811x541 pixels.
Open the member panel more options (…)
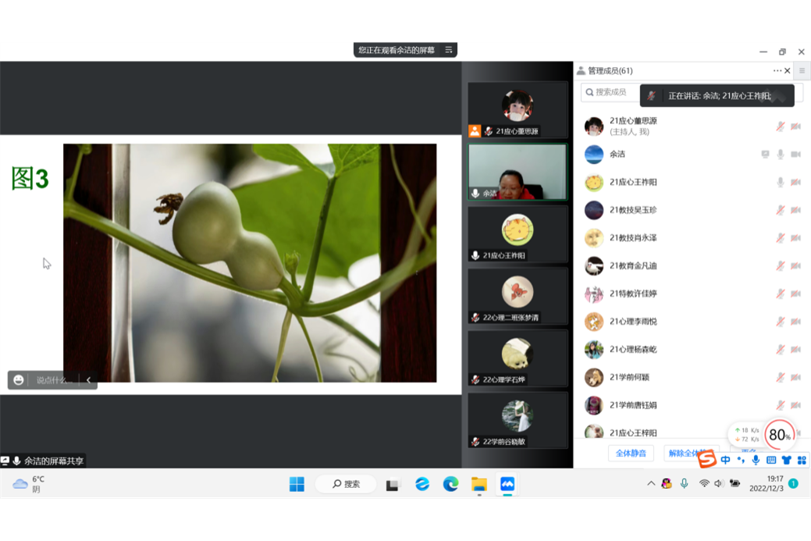[x=777, y=71]
